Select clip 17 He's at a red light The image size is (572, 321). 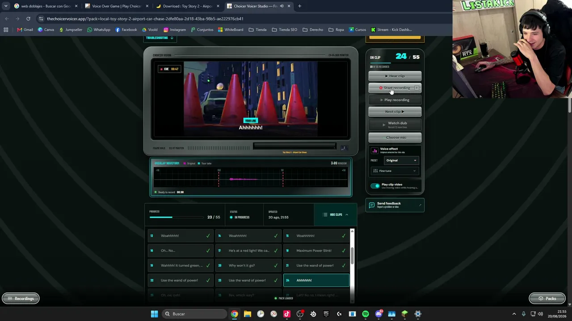coord(248,251)
